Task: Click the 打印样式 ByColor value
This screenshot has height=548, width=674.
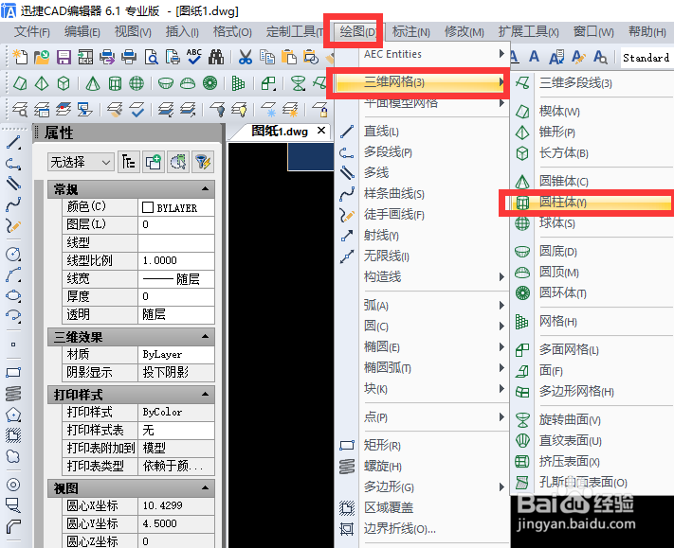Action: tap(176, 412)
